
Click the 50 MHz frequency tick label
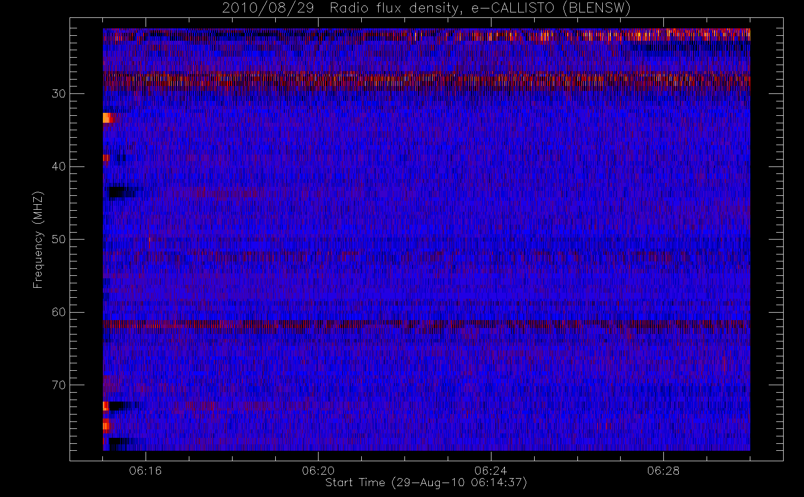tap(59, 240)
